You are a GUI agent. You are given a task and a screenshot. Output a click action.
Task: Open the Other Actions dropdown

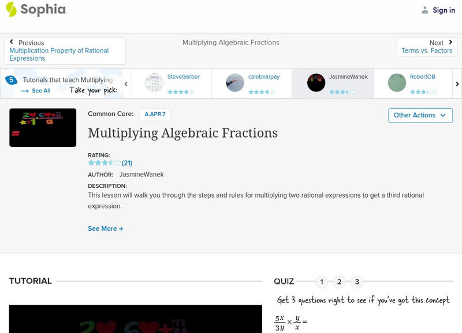tap(420, 115)
